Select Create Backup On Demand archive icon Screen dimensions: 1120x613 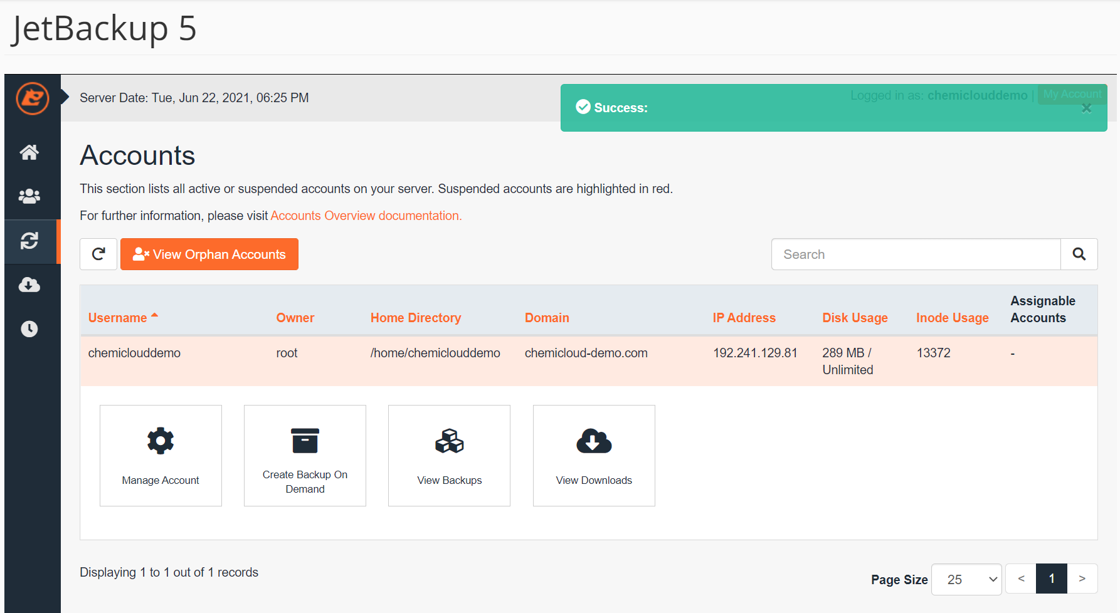pos(305,440)
